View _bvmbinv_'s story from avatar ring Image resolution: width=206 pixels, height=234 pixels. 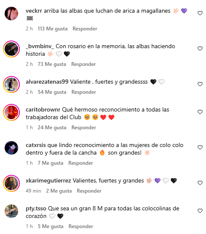click(x=11, y=49)
